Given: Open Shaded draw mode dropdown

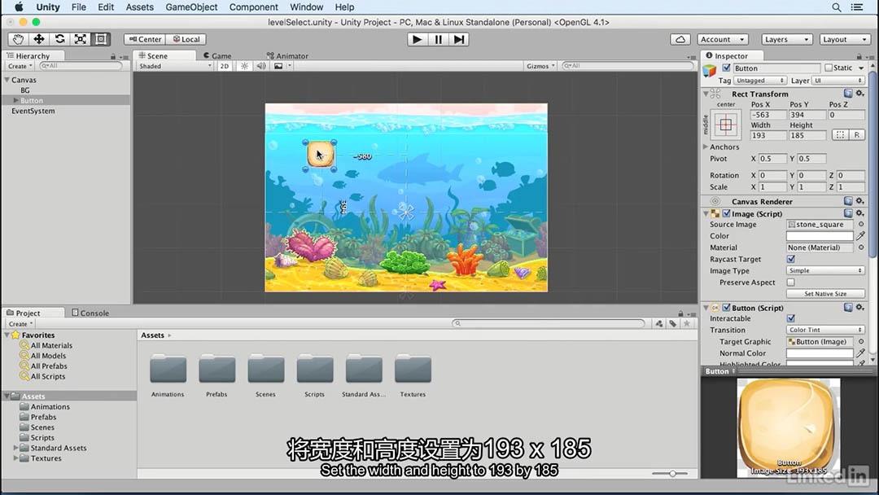Looking at the screenshot, I should tap(175, 66).
